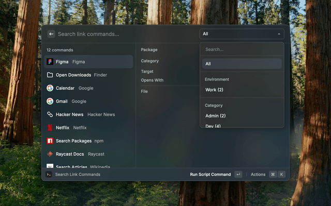
Task: Select the Dev (4) category filter
Action: pyautogui.click(x=242, y=126)
